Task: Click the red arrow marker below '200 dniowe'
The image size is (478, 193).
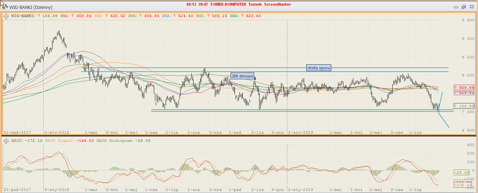Action: tap(255, 79)
